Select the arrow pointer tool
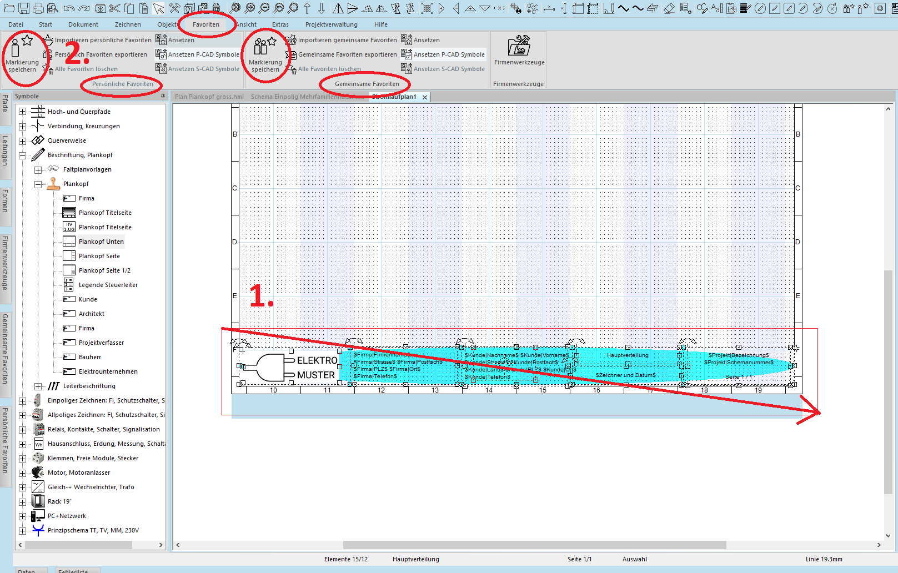Screen dimensions: 898x573 [159, 8]
